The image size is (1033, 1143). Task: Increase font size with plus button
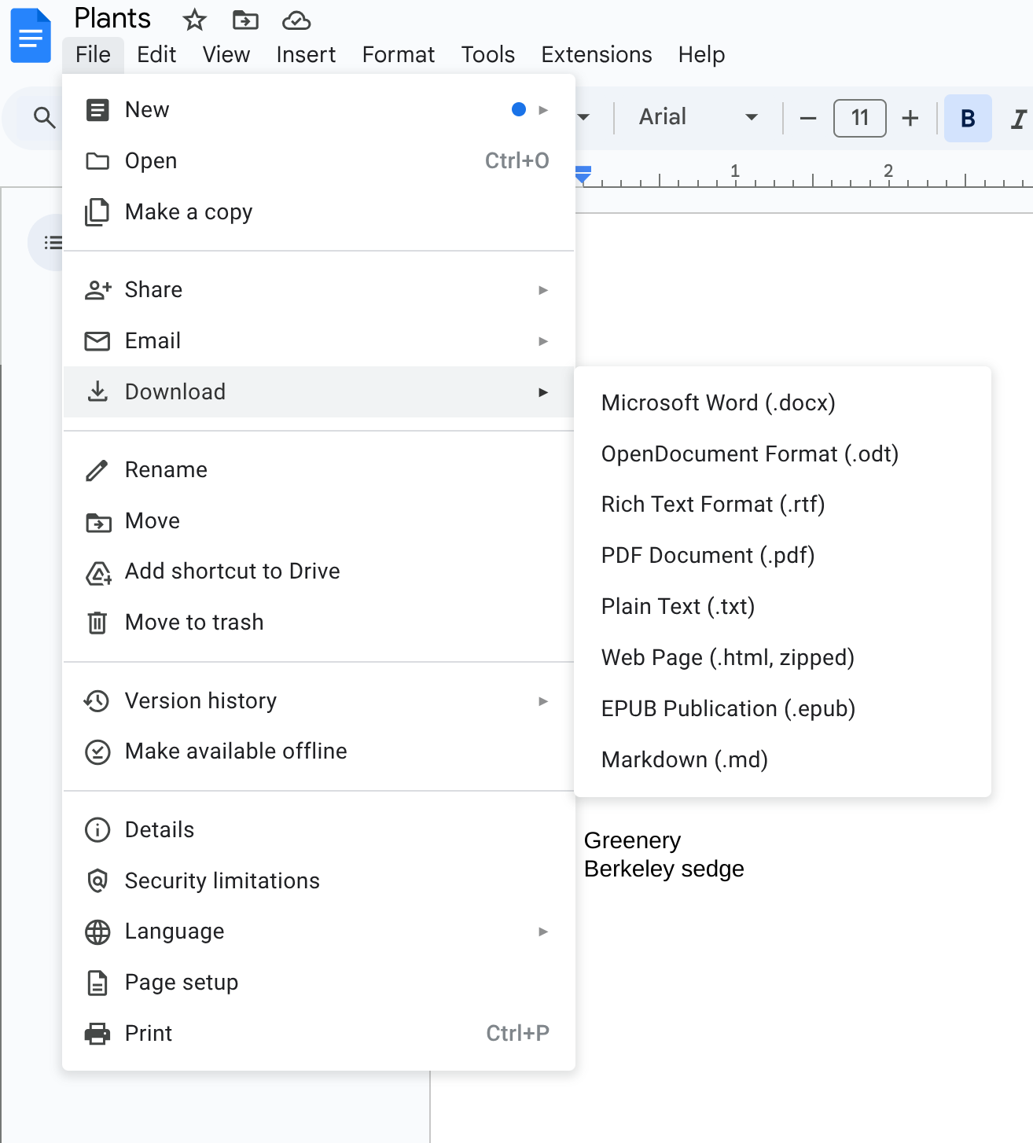point(910,119)
